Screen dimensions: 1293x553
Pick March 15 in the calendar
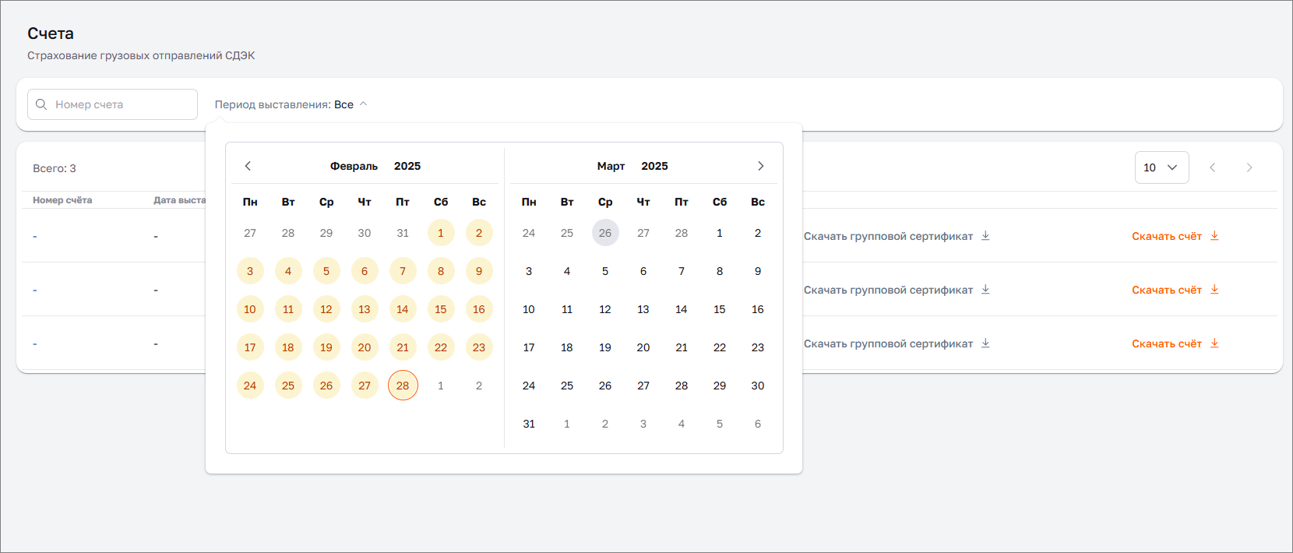pos(719,309)
